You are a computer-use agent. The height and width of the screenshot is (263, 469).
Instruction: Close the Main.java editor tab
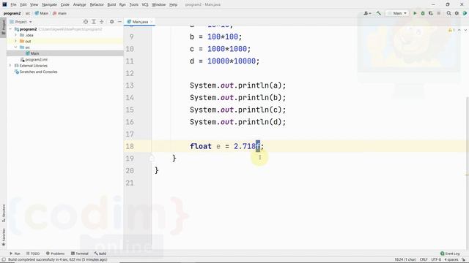[152, 22]
